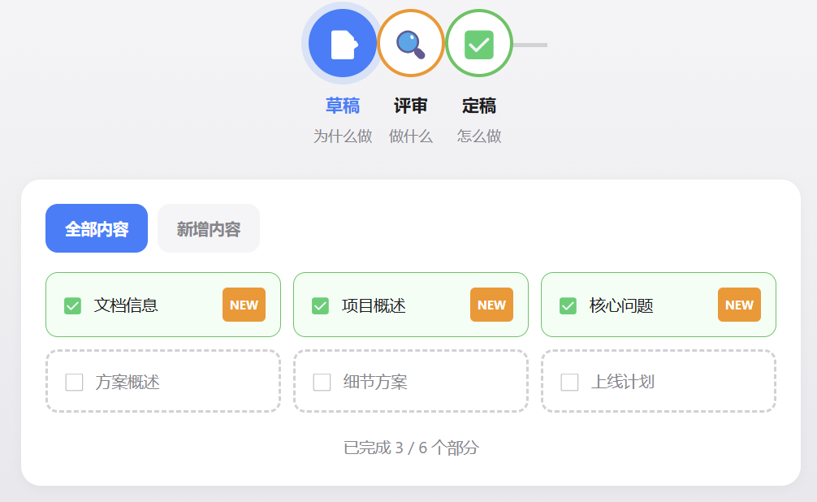Viewport: 817px width, 502px height.
Task: Click the 定稿 step label
Action: 479,106
